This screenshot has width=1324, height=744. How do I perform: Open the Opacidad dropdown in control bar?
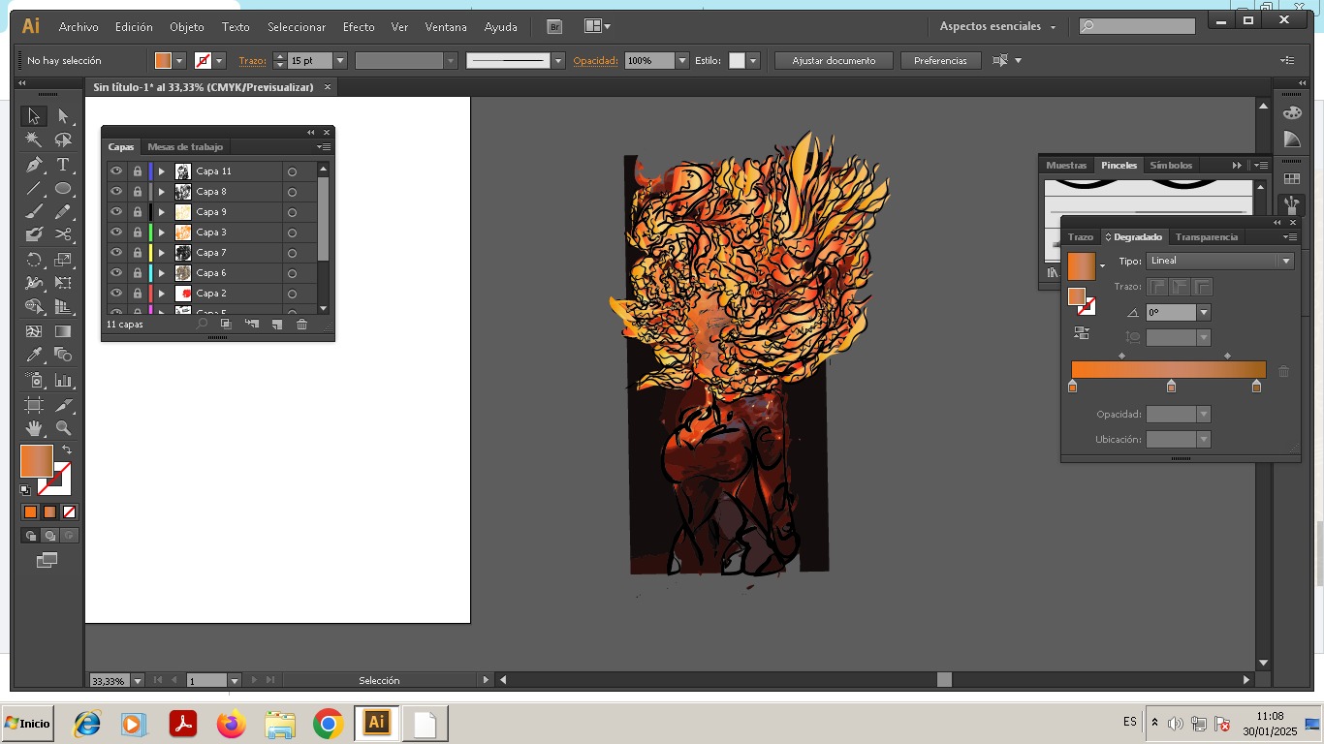tap(682, 61)
